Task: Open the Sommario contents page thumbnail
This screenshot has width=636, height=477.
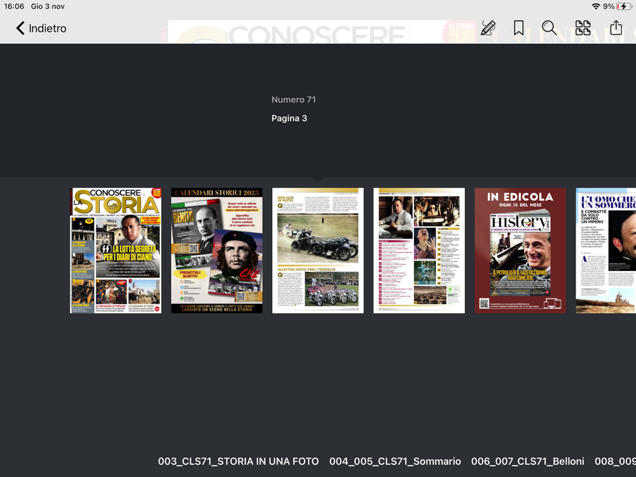Action: (x=419, y=250)
